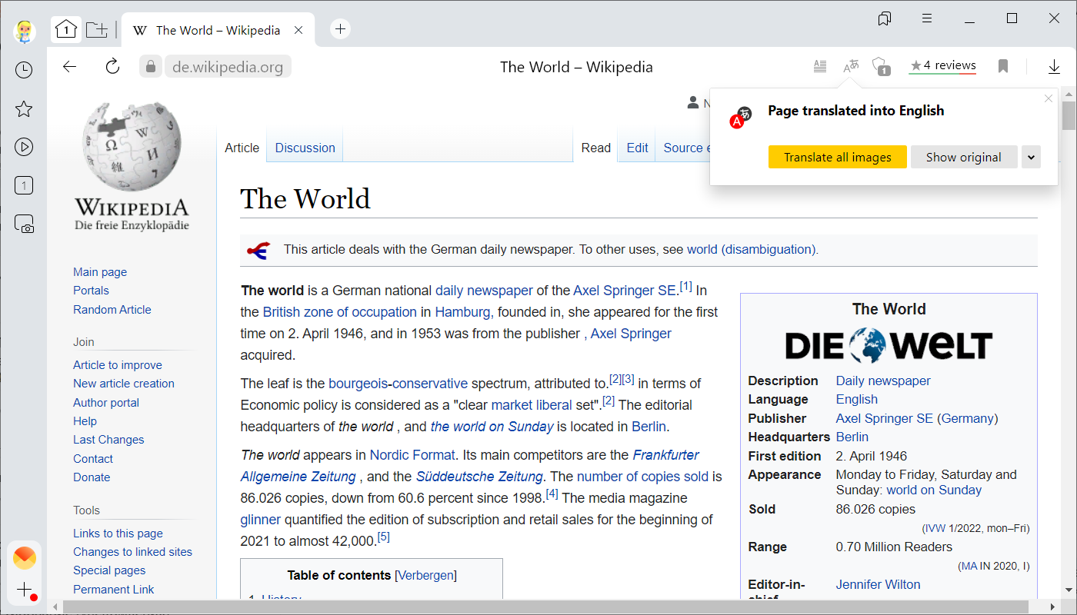Open the 4 reviews site rating
The height and width of the screenshot is (615, 1077).
point(942,66)
